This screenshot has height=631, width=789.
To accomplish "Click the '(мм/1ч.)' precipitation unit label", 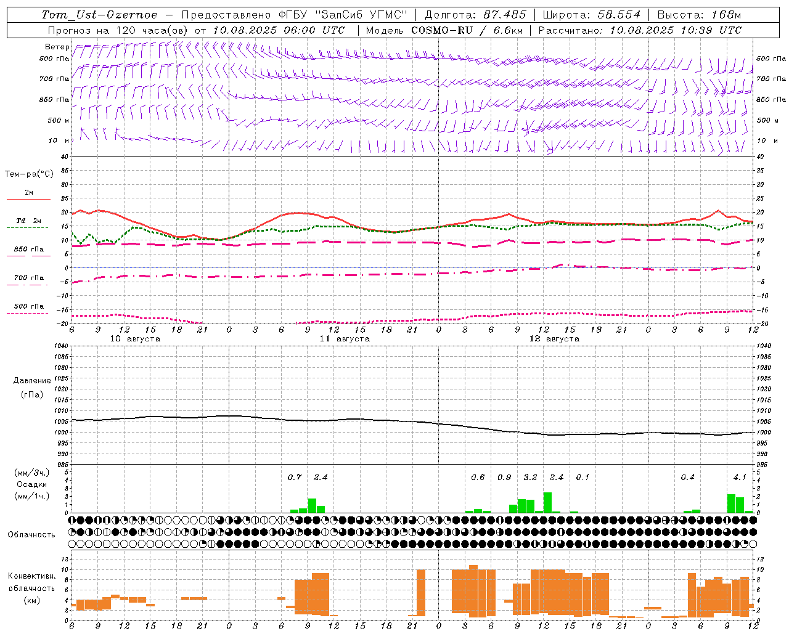I will coord(32,496).
